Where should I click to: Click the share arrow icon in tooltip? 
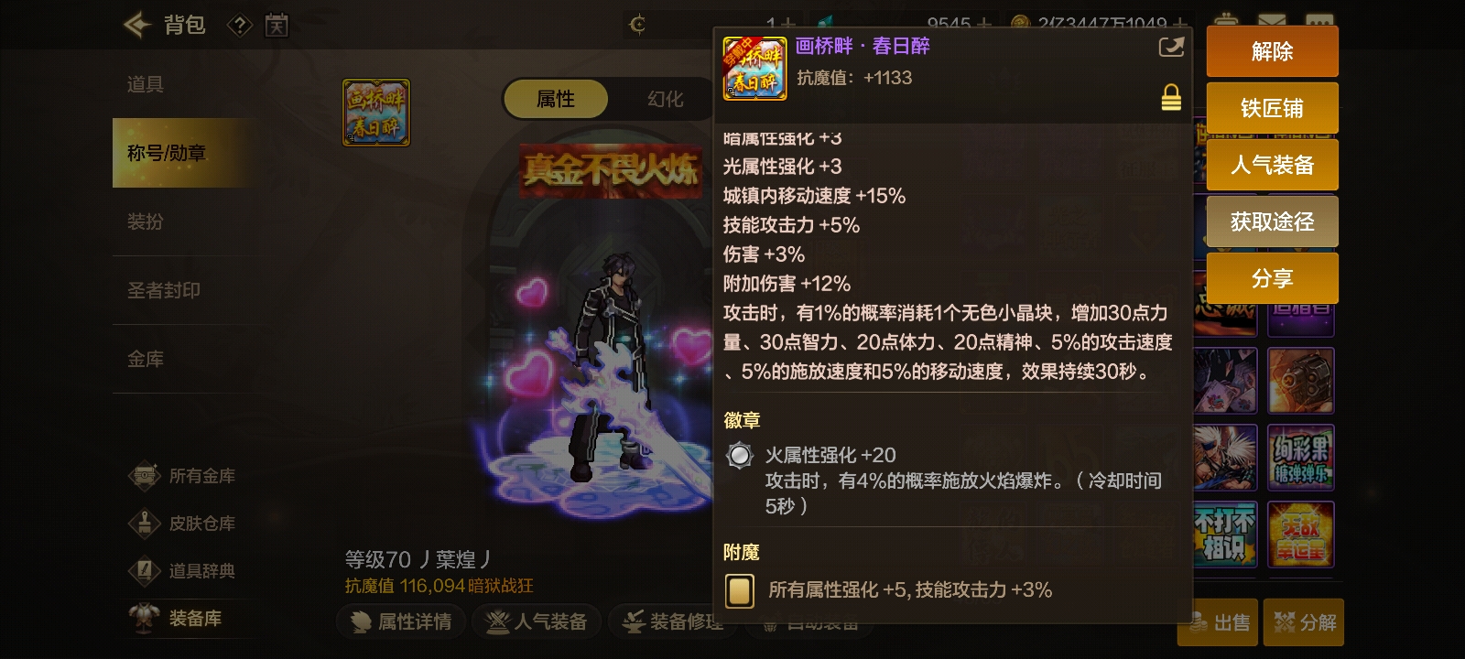tap(1171, 47)
